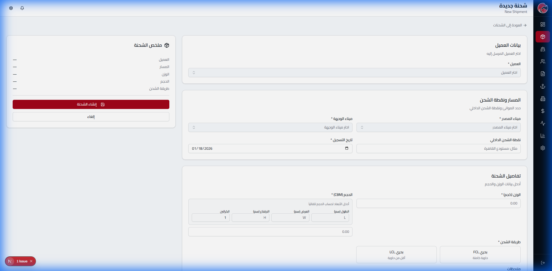The image size is (552, 271).
Task: Open the activity pulse icon in sidebar
Action: (x=543, y=123)
